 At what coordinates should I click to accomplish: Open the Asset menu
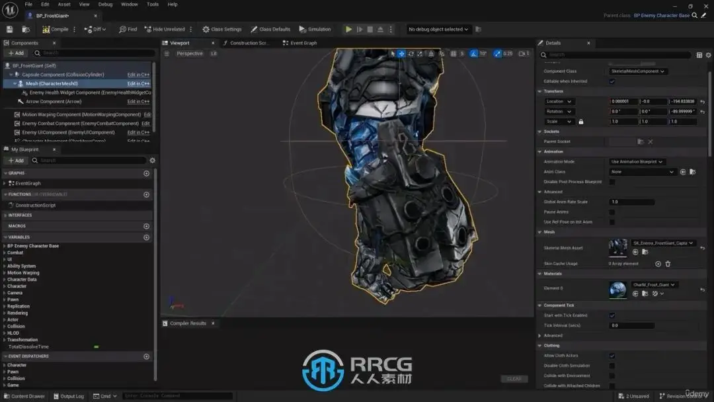point(64,5)
